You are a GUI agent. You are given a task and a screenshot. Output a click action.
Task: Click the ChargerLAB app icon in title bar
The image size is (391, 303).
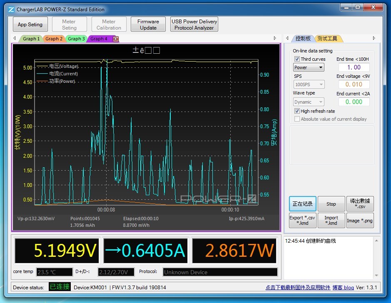click(11, 9)
